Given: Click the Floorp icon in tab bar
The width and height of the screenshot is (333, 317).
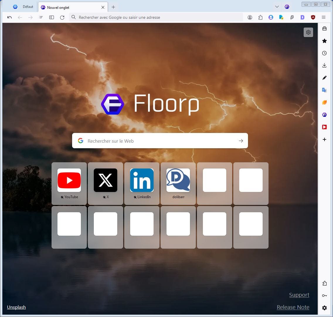Looking at the screenshot, I should point(287,7).
